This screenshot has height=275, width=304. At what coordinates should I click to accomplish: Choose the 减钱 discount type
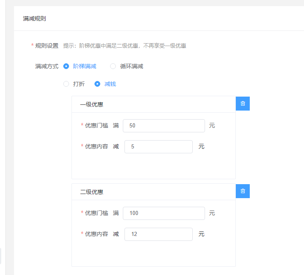pos(105,84)
